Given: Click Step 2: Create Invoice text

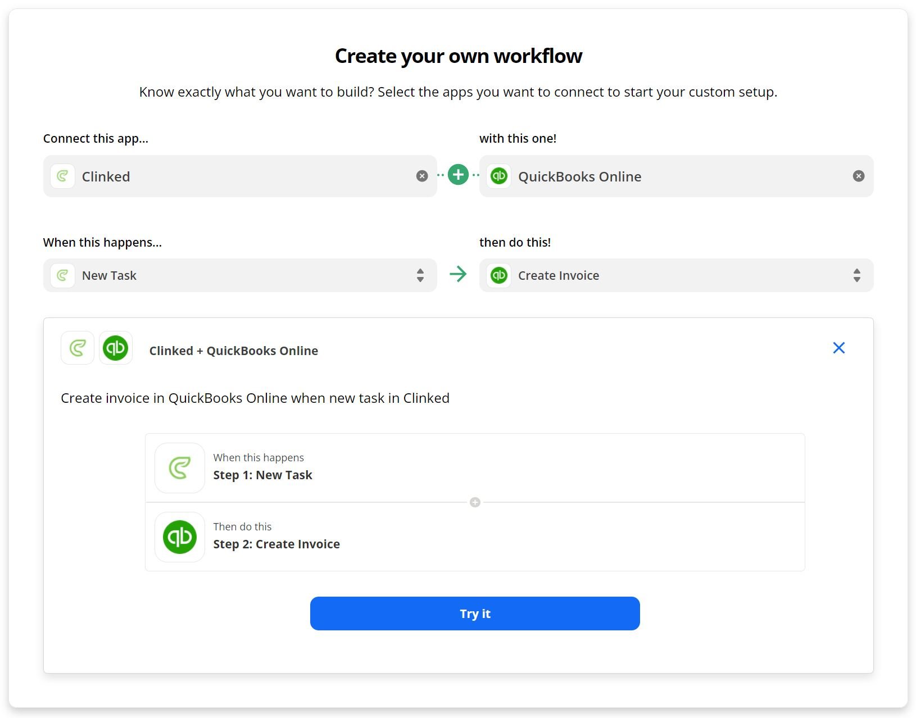Looking at the screenshot, I should tap(276, 544).
